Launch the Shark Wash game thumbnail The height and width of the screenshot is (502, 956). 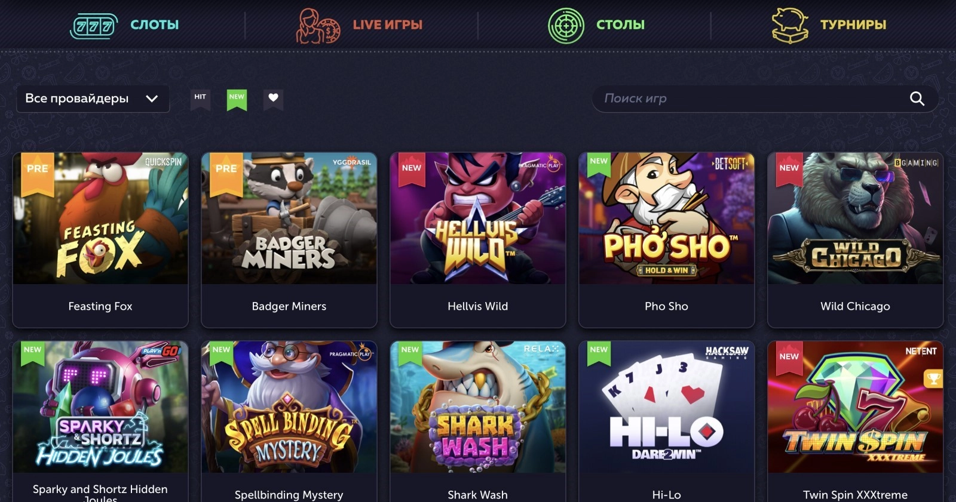coord(477,407)
